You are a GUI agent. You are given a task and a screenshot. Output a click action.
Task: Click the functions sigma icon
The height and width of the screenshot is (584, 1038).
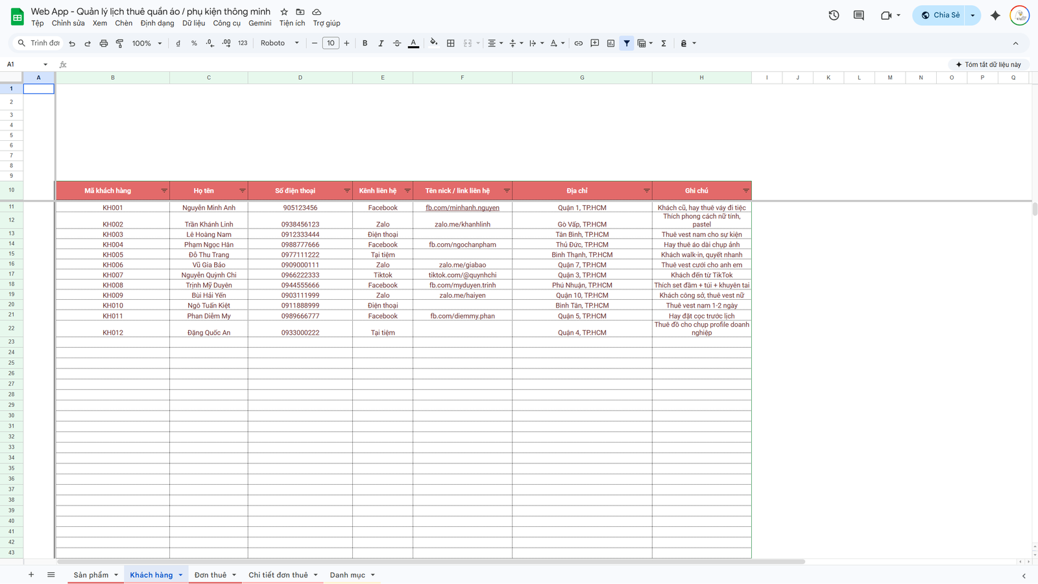tap(664, 43)
